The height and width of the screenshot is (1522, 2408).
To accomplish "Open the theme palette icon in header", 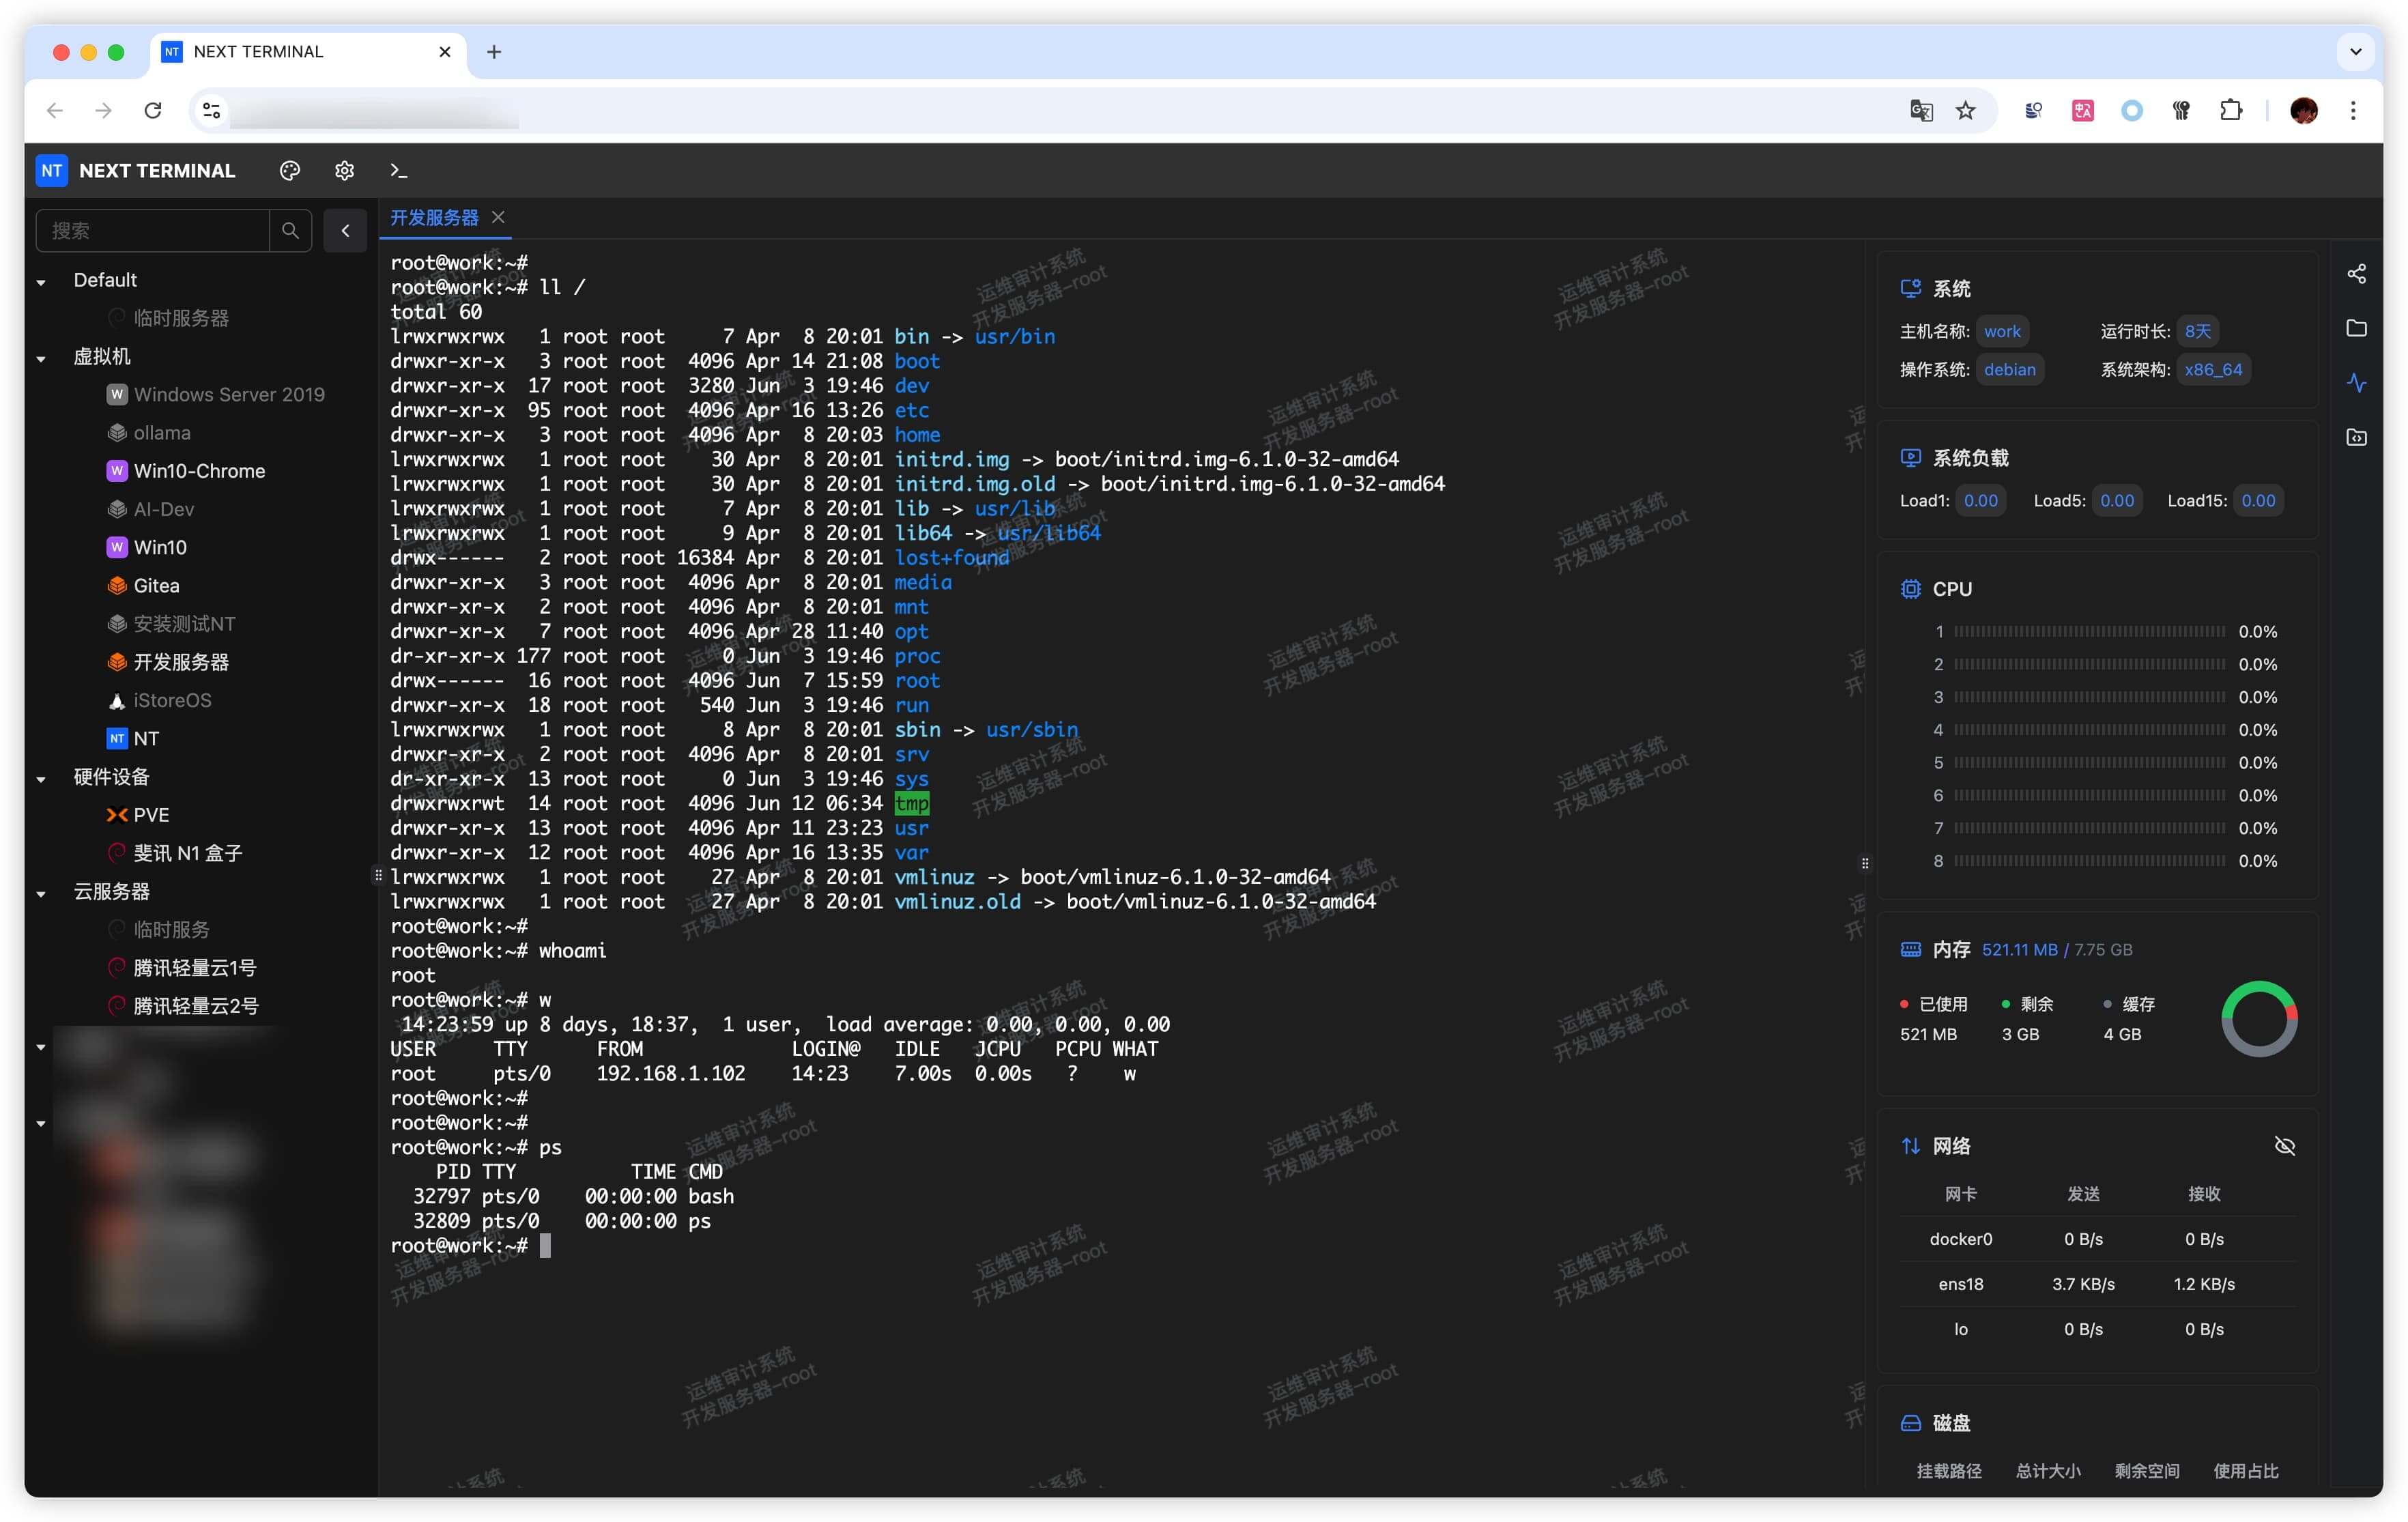I will point(290,171).
